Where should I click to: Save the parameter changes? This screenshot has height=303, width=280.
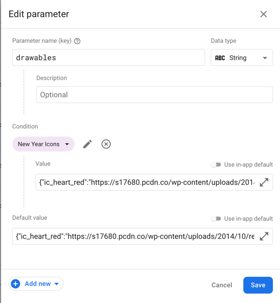tap(258, 285)
